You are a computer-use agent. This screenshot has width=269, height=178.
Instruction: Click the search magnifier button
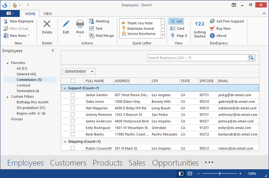click(252, 58)
